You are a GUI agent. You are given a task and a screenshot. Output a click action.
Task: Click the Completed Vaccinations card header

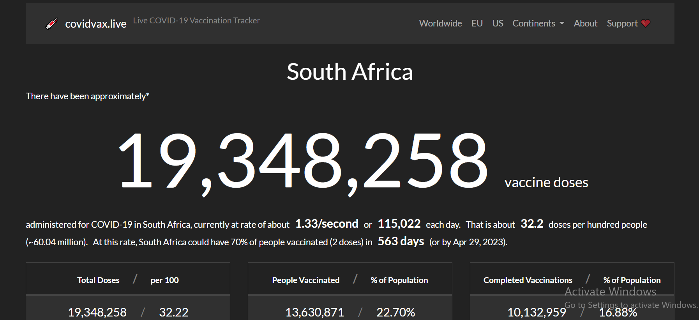pos(572,279)
